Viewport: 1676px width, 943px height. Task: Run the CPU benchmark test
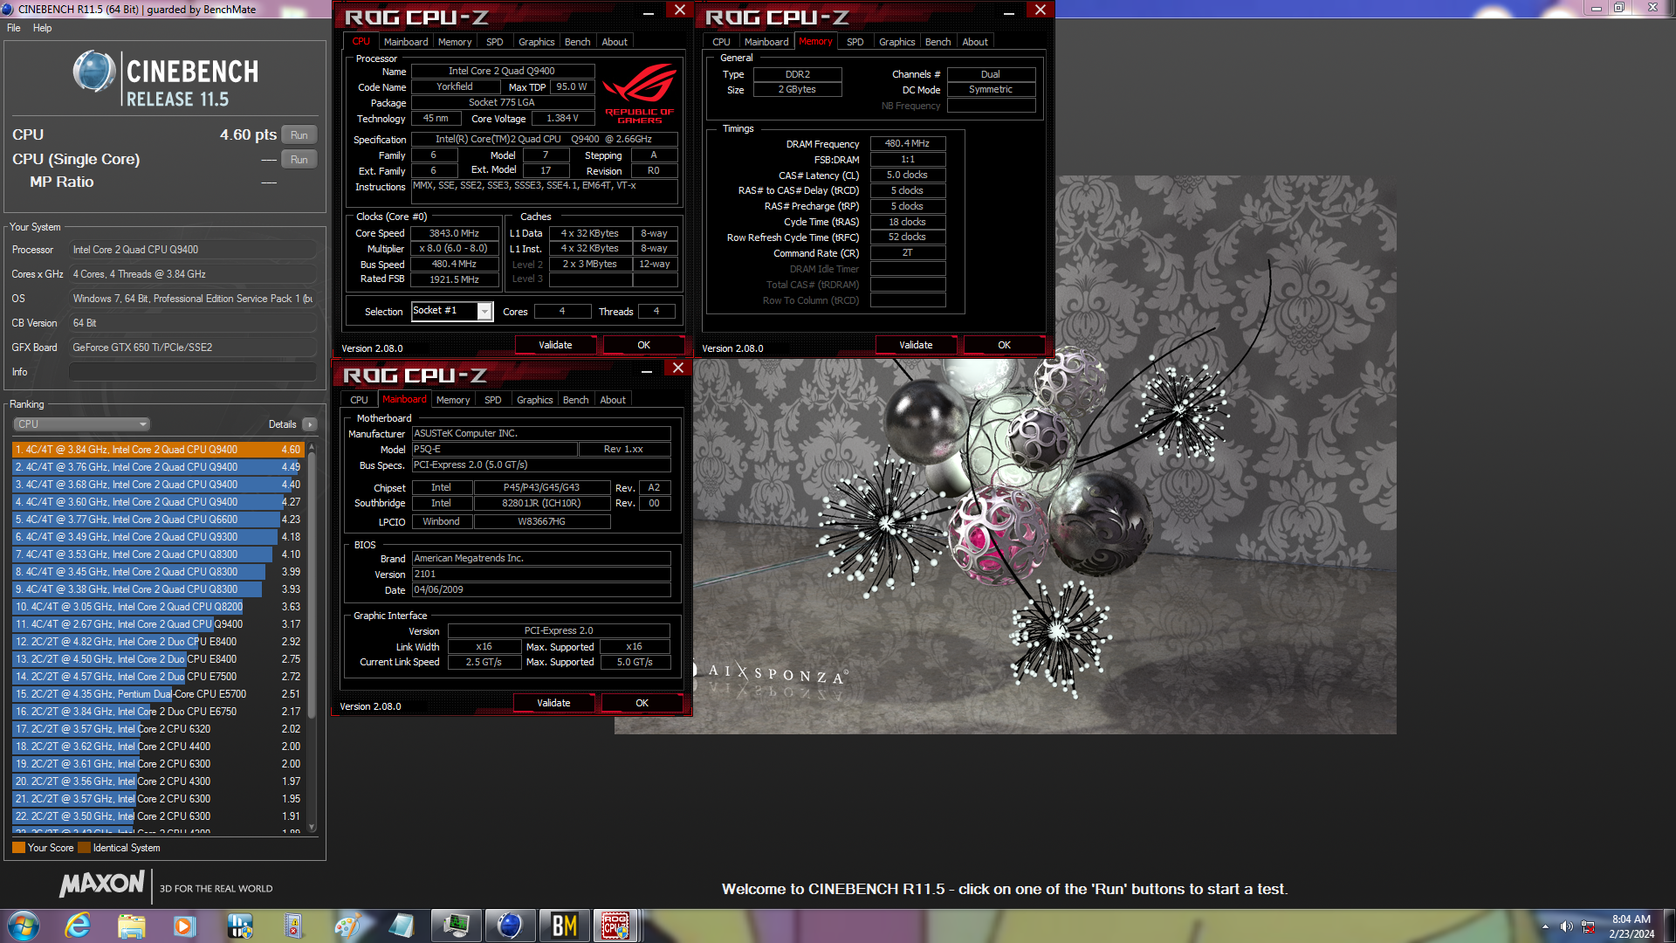[x=299, y=135]
